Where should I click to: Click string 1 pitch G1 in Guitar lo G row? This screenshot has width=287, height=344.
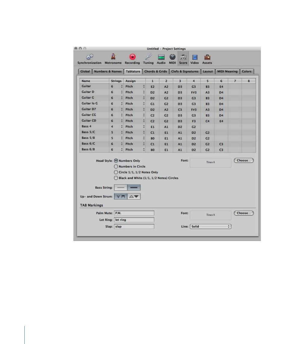(x=153, y=104)
